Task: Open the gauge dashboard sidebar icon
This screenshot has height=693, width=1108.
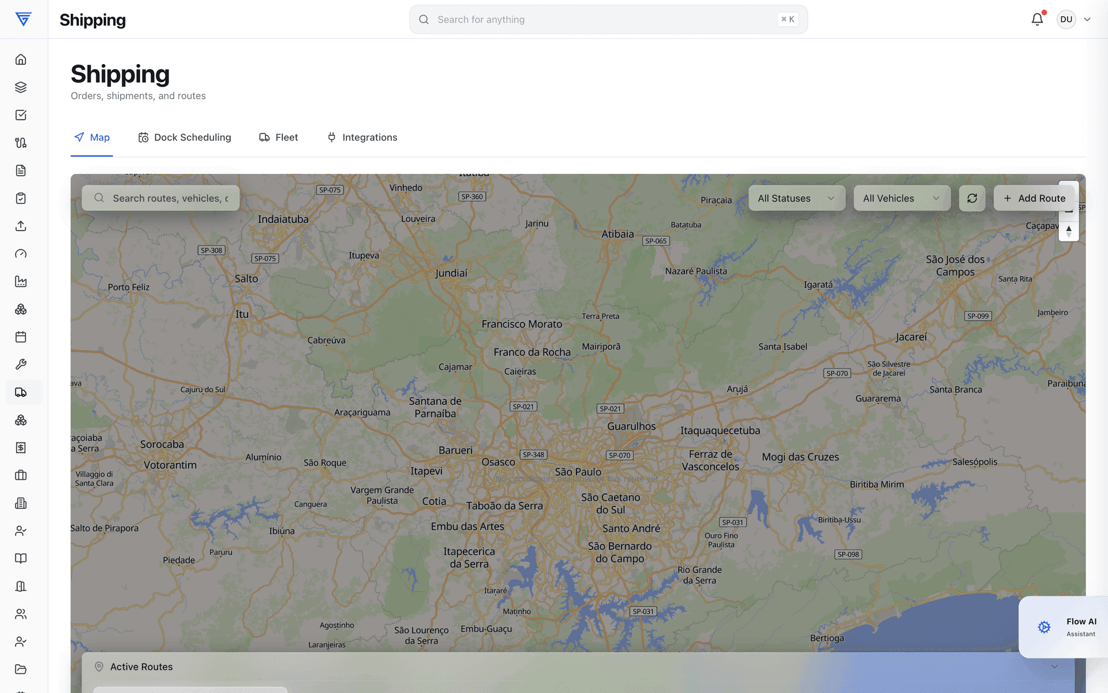Action: point(21,254)
